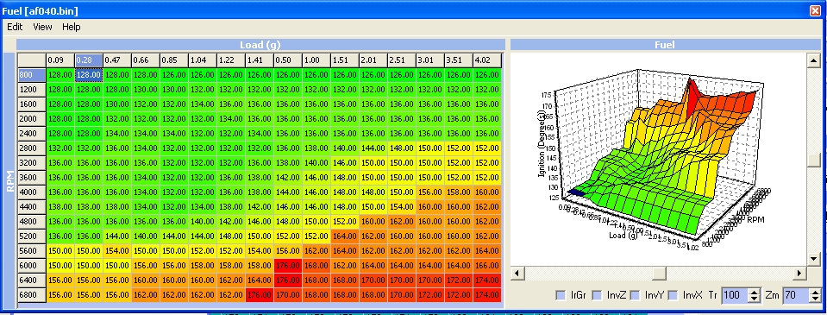The width and height of the screenshot is (827, 315).
Task: Select the 0.50 load column header
Action: [x=288, y=60]
